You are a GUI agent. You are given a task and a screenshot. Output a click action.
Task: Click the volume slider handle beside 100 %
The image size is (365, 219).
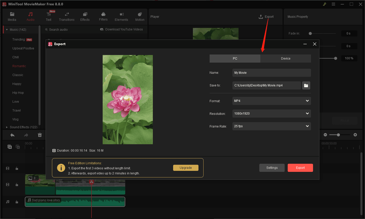click(336, 58)
